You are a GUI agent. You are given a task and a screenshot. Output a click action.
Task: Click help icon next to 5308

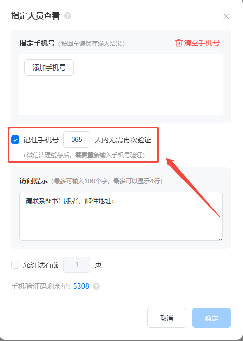(96, 286)
